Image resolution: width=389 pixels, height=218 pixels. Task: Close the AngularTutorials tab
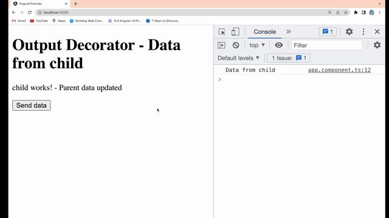click(x=66, y=4)
